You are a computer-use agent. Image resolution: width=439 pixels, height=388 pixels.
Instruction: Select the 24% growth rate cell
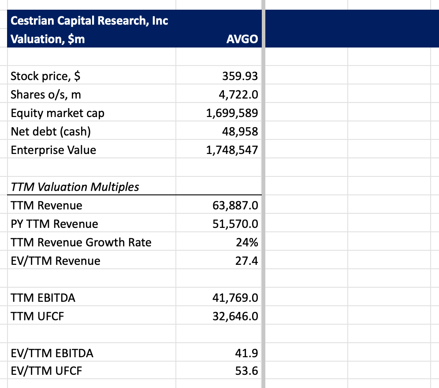click(x=248, y=242)
